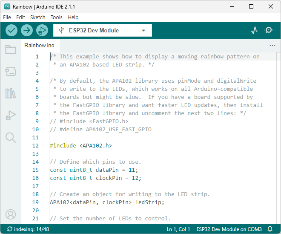
Task: Click the '// Create an object for writing' comment
Action: click(x=130, y=194)
